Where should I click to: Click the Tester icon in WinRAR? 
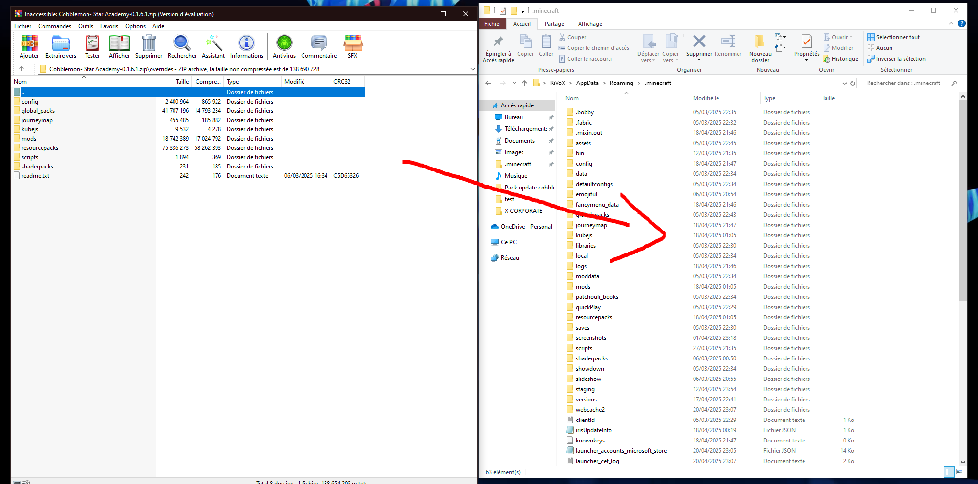click(92, 47)
